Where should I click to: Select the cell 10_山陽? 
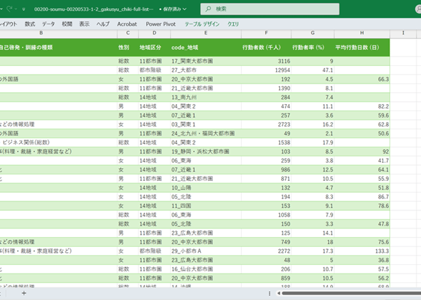pos(205,188)
